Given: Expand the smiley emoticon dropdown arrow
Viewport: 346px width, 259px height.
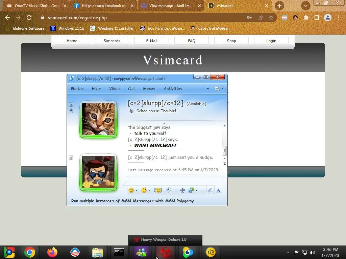Looking at the screenshot, I should coord(137,190).
